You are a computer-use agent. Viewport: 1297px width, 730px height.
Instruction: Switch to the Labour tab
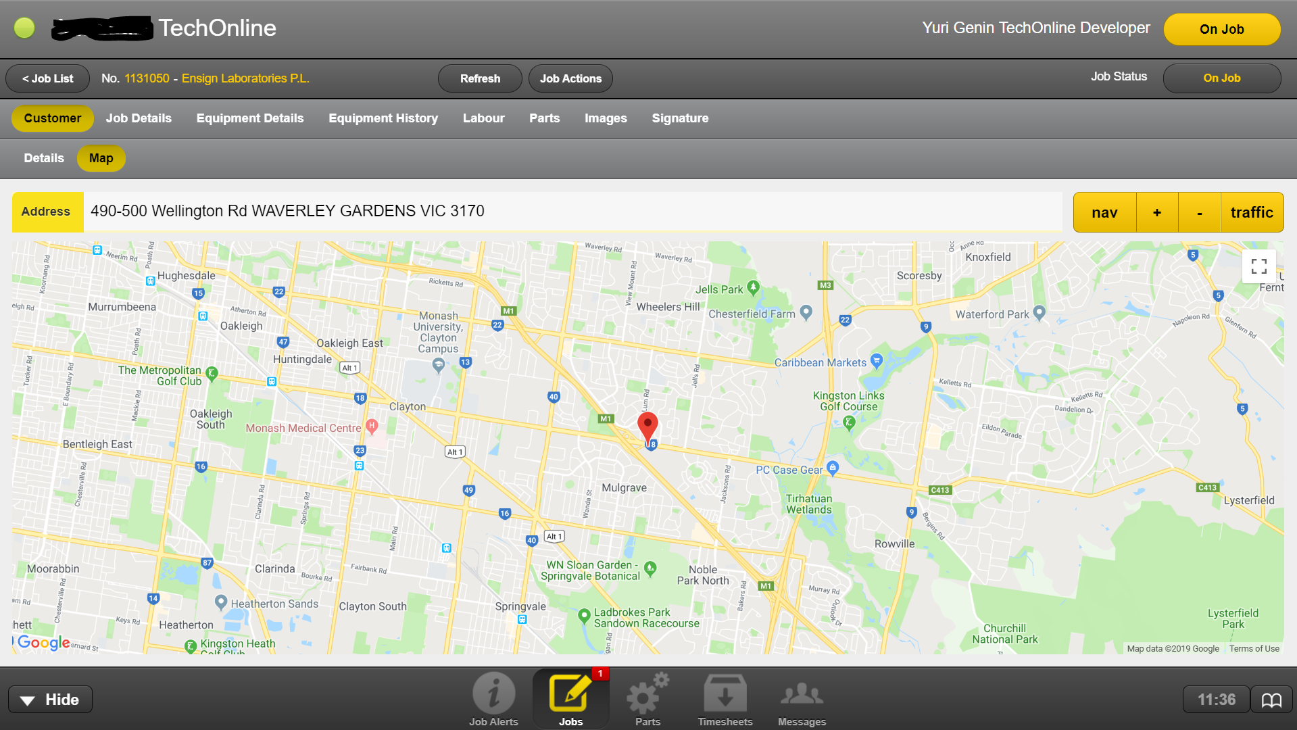point(484,118)
